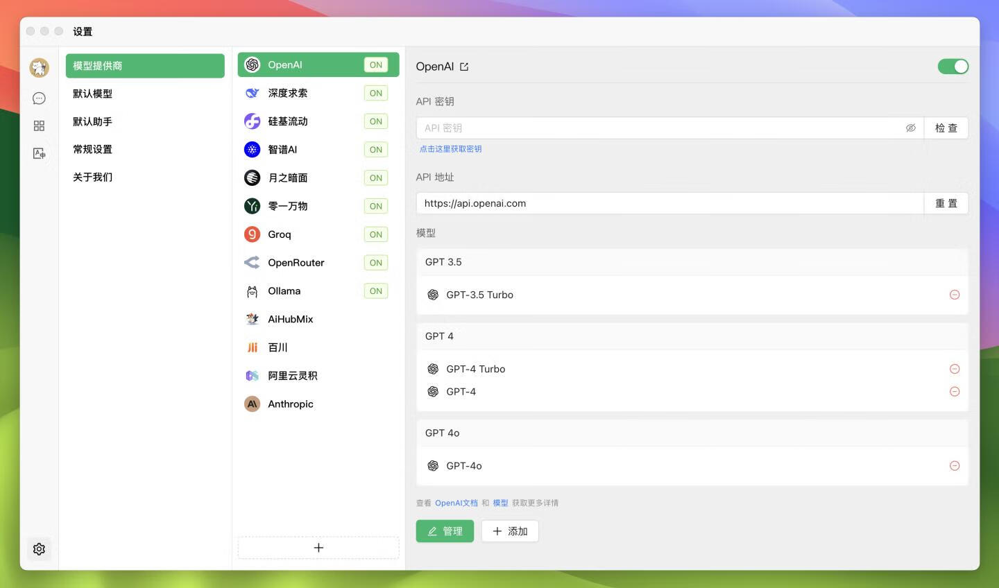Click the 阿里云灵积 provider icon
Viewport: 999px width, 588px height.
[x=253, y=376]
